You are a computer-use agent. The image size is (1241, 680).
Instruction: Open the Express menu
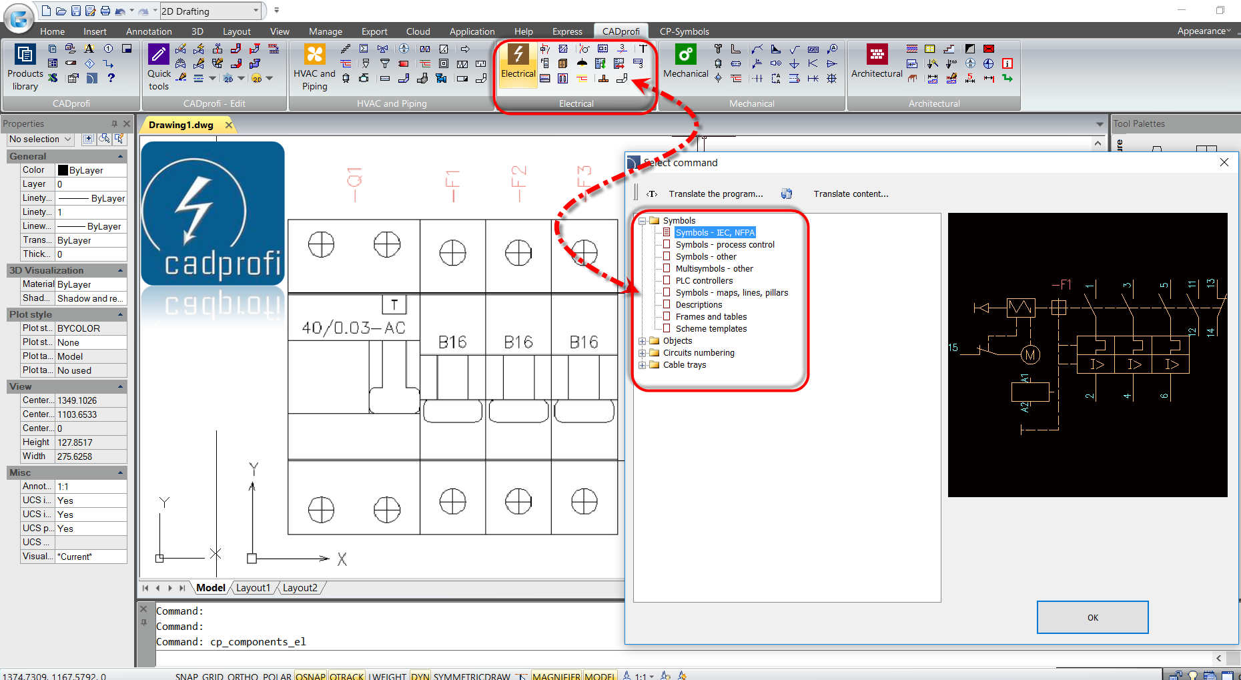566,31
